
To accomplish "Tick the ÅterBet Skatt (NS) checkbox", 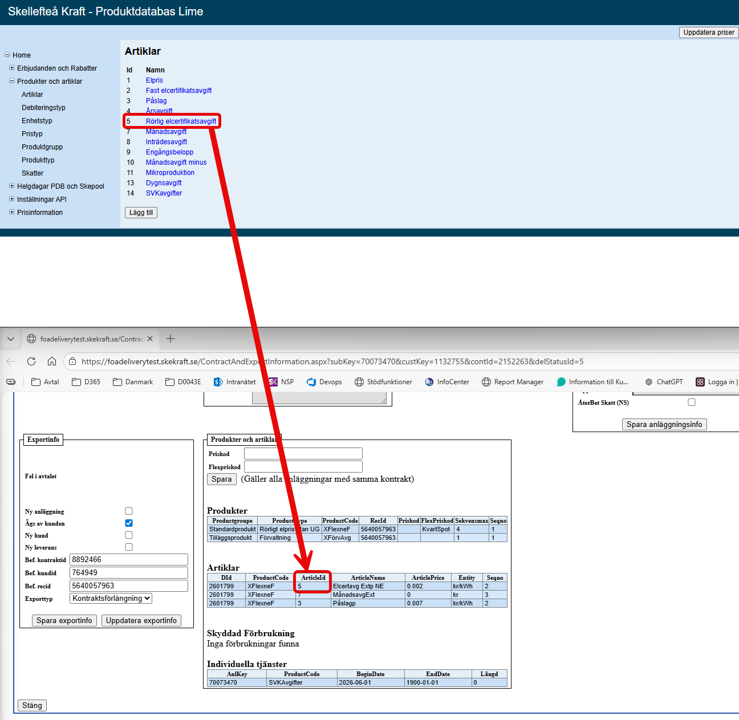I will pos(692,402).
